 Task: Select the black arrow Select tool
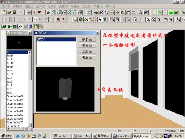coord(99,19)
